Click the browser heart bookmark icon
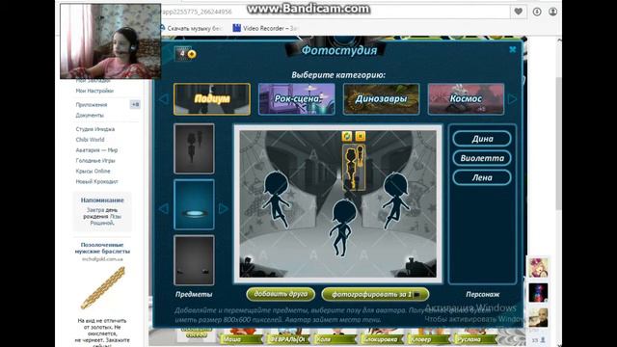The image size is (617, 347). (519, 12)
